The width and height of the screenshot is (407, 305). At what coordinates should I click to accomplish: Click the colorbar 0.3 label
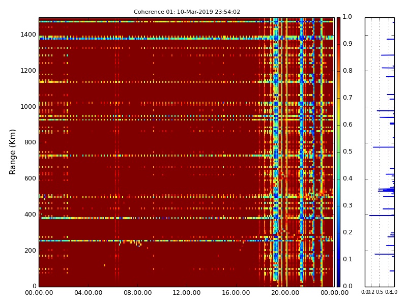(347, 205)
